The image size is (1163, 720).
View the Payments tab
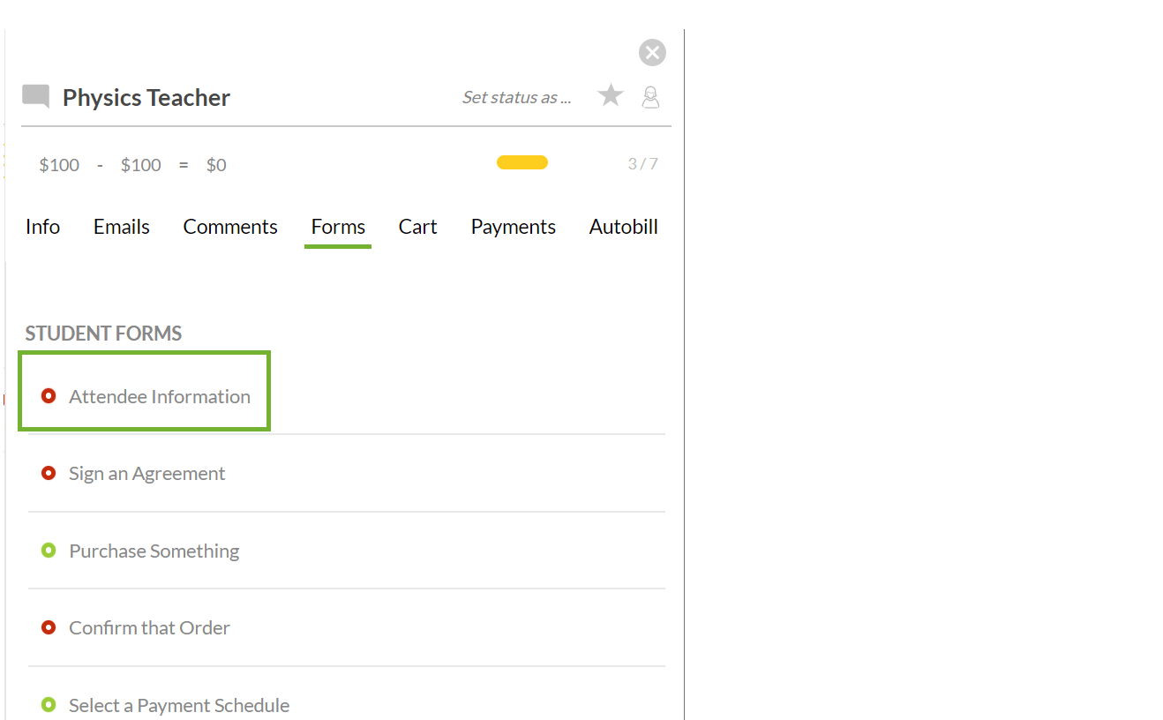[513, 227]
